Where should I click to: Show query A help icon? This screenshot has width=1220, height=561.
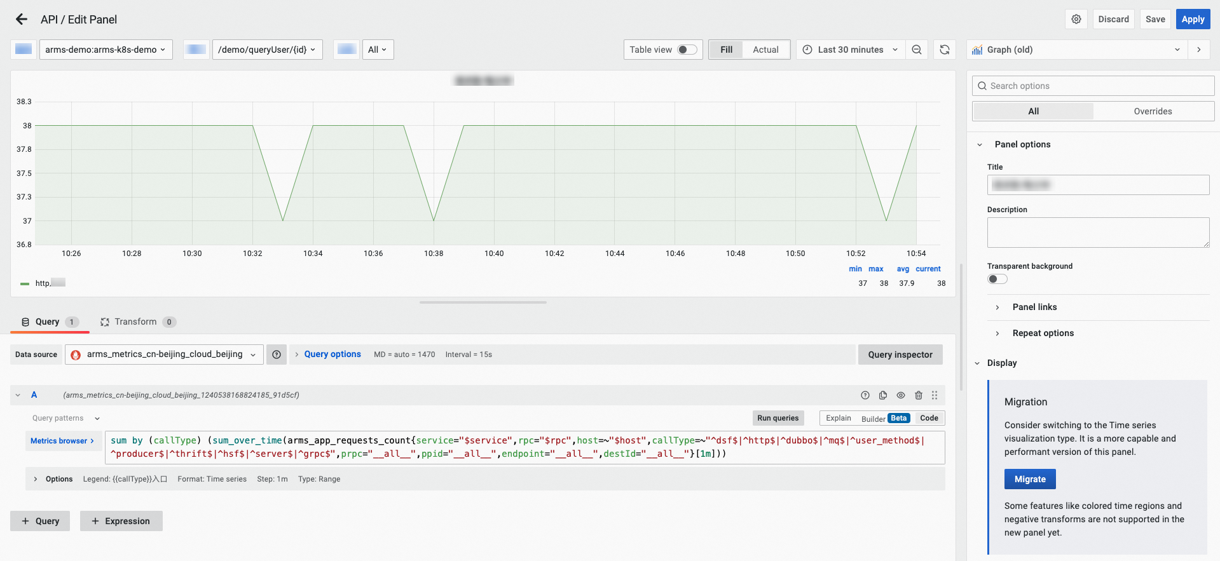pyautogui.click(x=865, y=395)
